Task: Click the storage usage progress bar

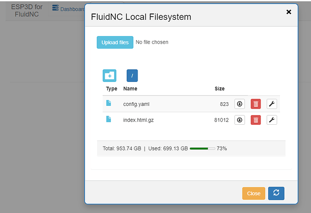Action: [202, 149]
